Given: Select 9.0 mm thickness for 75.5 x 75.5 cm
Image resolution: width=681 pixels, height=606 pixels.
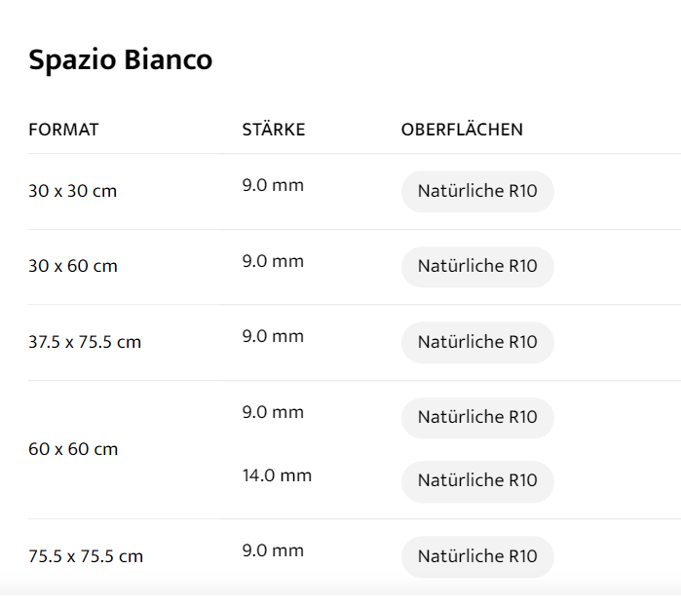Looking at the screenshot, I should (273, 550).
